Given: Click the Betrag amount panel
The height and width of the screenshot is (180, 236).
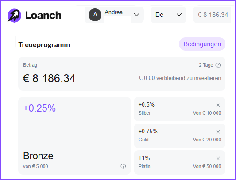Looking at the screenshot, I should pos(122,74).
